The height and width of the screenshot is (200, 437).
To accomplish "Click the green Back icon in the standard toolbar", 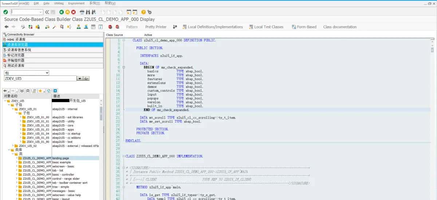I will click(x=62, y=12).
